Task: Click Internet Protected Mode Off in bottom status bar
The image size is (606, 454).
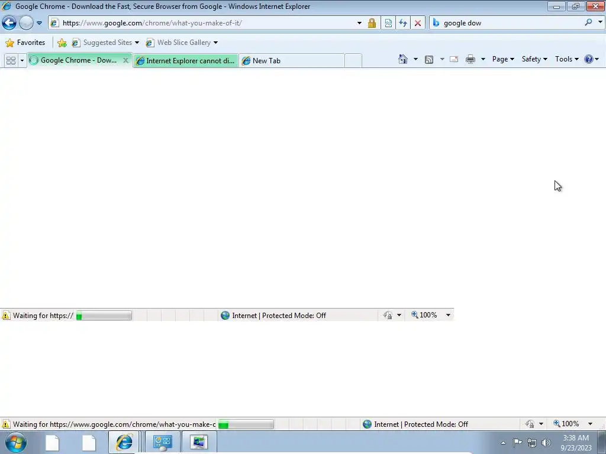Action: coord(415,424)
